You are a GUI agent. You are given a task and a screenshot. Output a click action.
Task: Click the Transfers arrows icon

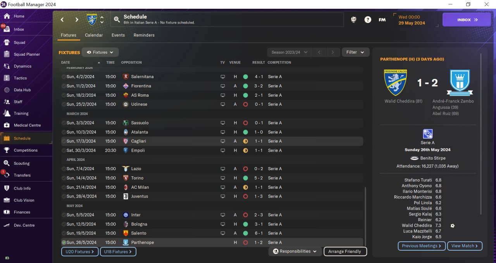point(7,175)
